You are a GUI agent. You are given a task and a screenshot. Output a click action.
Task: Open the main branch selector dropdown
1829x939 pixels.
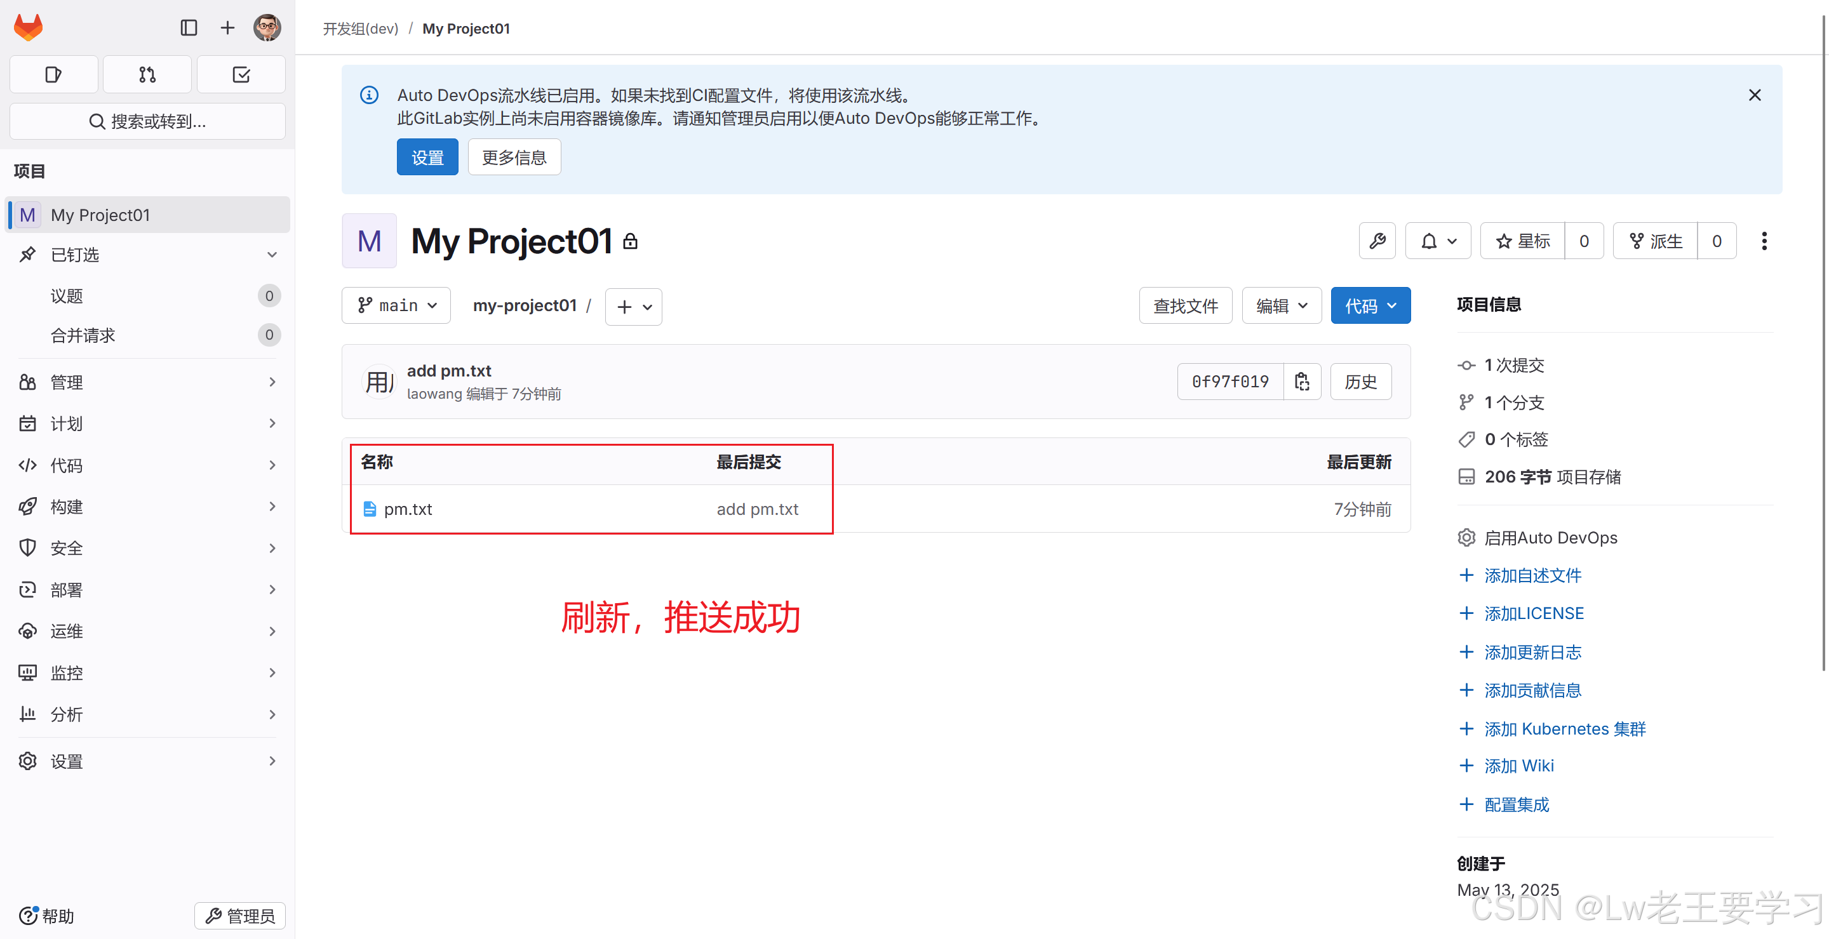[x=396, y=306]
